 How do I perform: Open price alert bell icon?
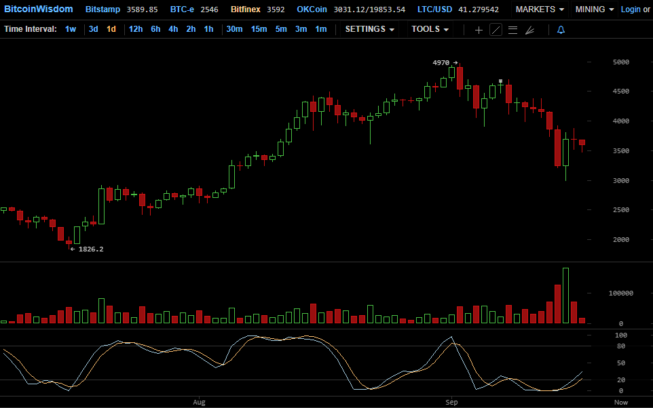pyautogui.click(x=561, y=30)
